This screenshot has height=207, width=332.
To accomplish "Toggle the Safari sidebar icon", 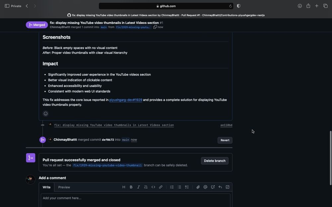I will click(x=7, y=6).
